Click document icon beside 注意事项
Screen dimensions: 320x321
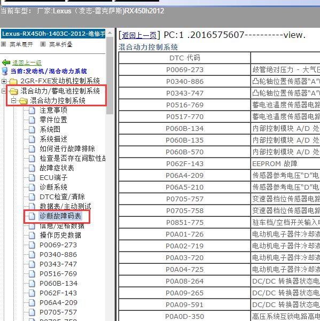[32, 111]
